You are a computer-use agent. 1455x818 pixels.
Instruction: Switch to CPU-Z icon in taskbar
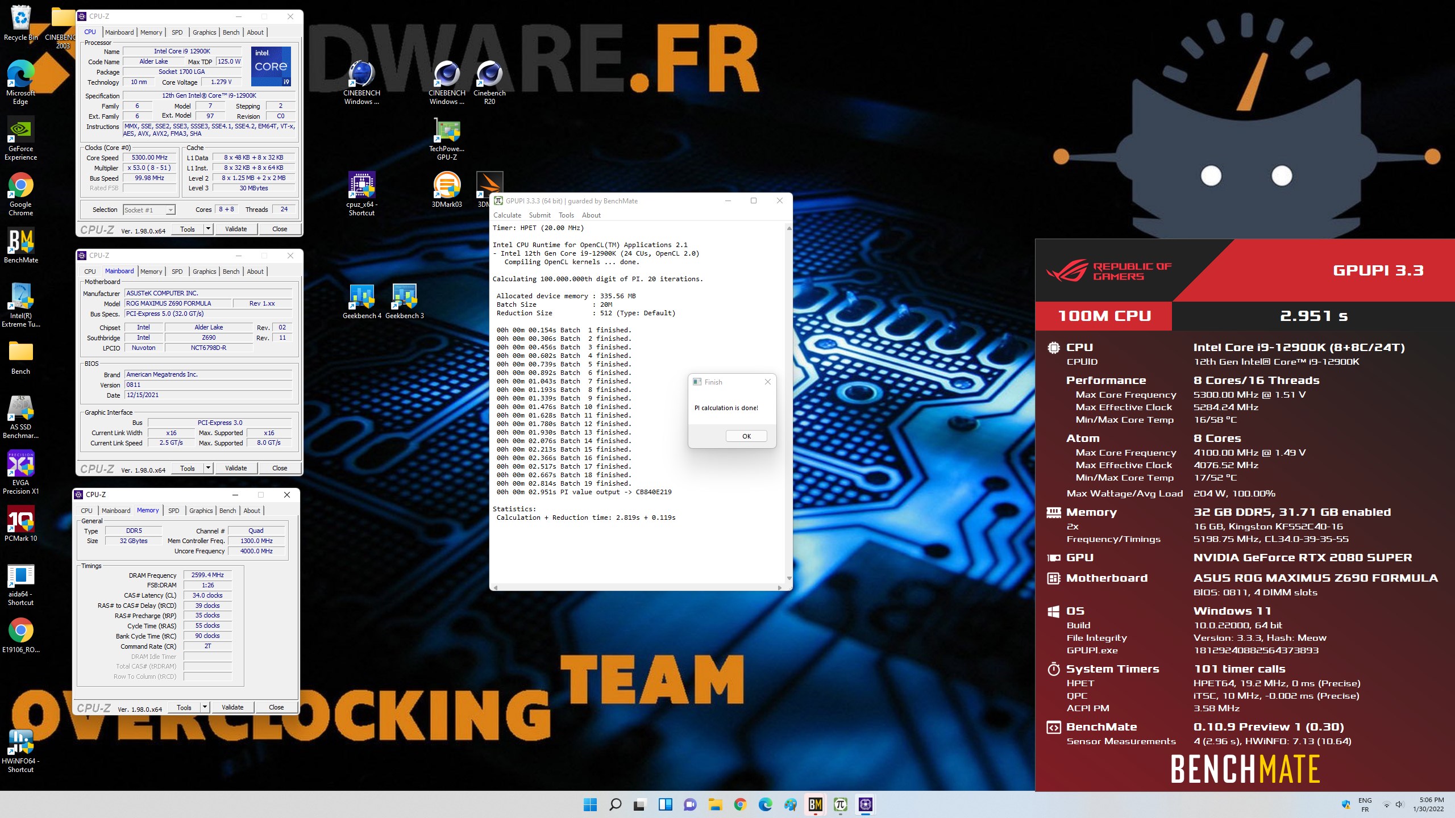tap(865, 804)
